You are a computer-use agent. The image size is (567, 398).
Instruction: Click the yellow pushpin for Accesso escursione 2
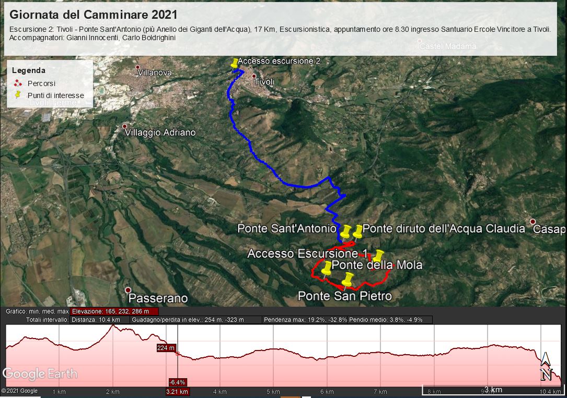(235, 63)
